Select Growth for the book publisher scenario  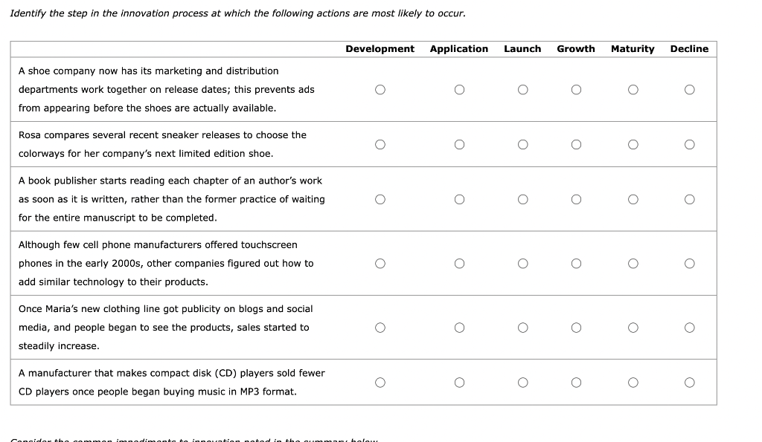[576, 198]
